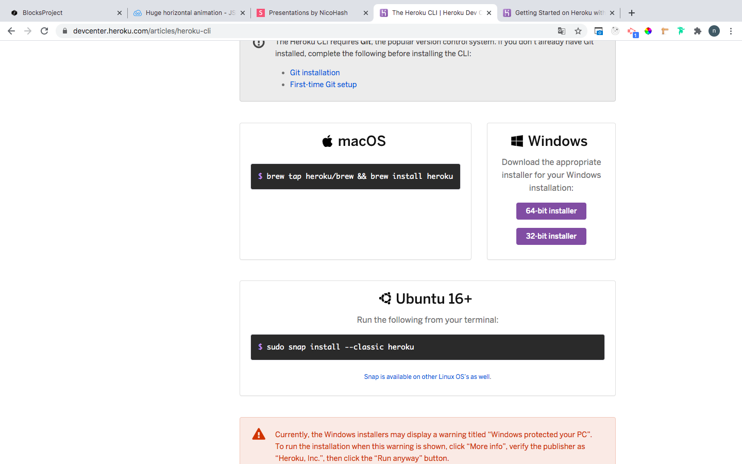Click the red warning triangle icon

pyautogui.click(x=259, y=434)
